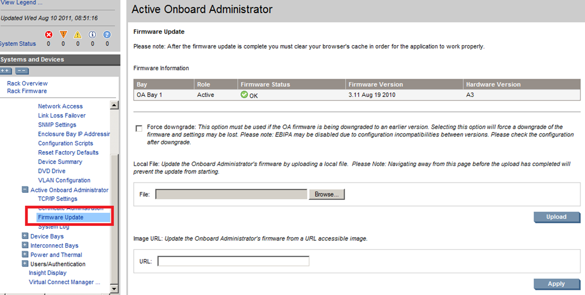Click the Browse... file button
The height and width of the screenshot is (295, 585).
click(x=327, y=195)
